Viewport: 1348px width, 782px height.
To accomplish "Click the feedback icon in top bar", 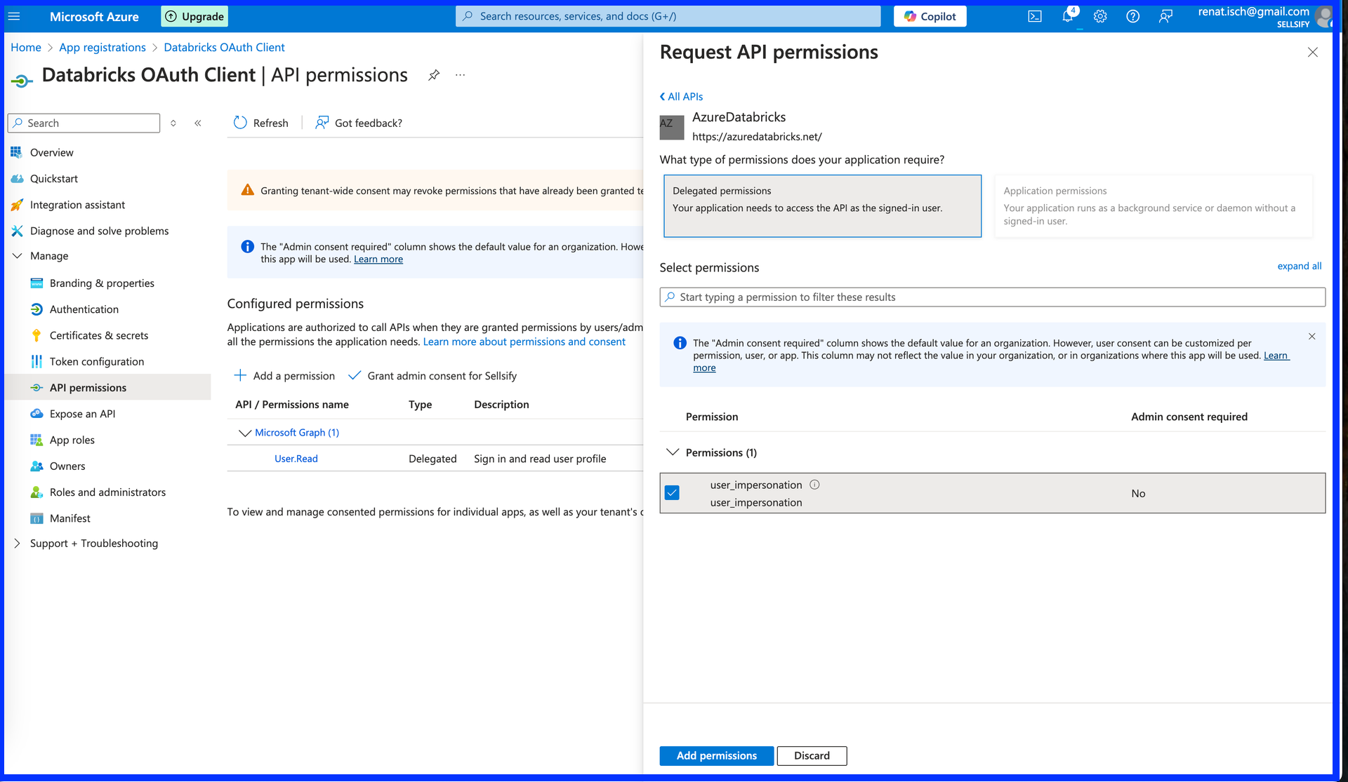I will (x=1165, y=16).
